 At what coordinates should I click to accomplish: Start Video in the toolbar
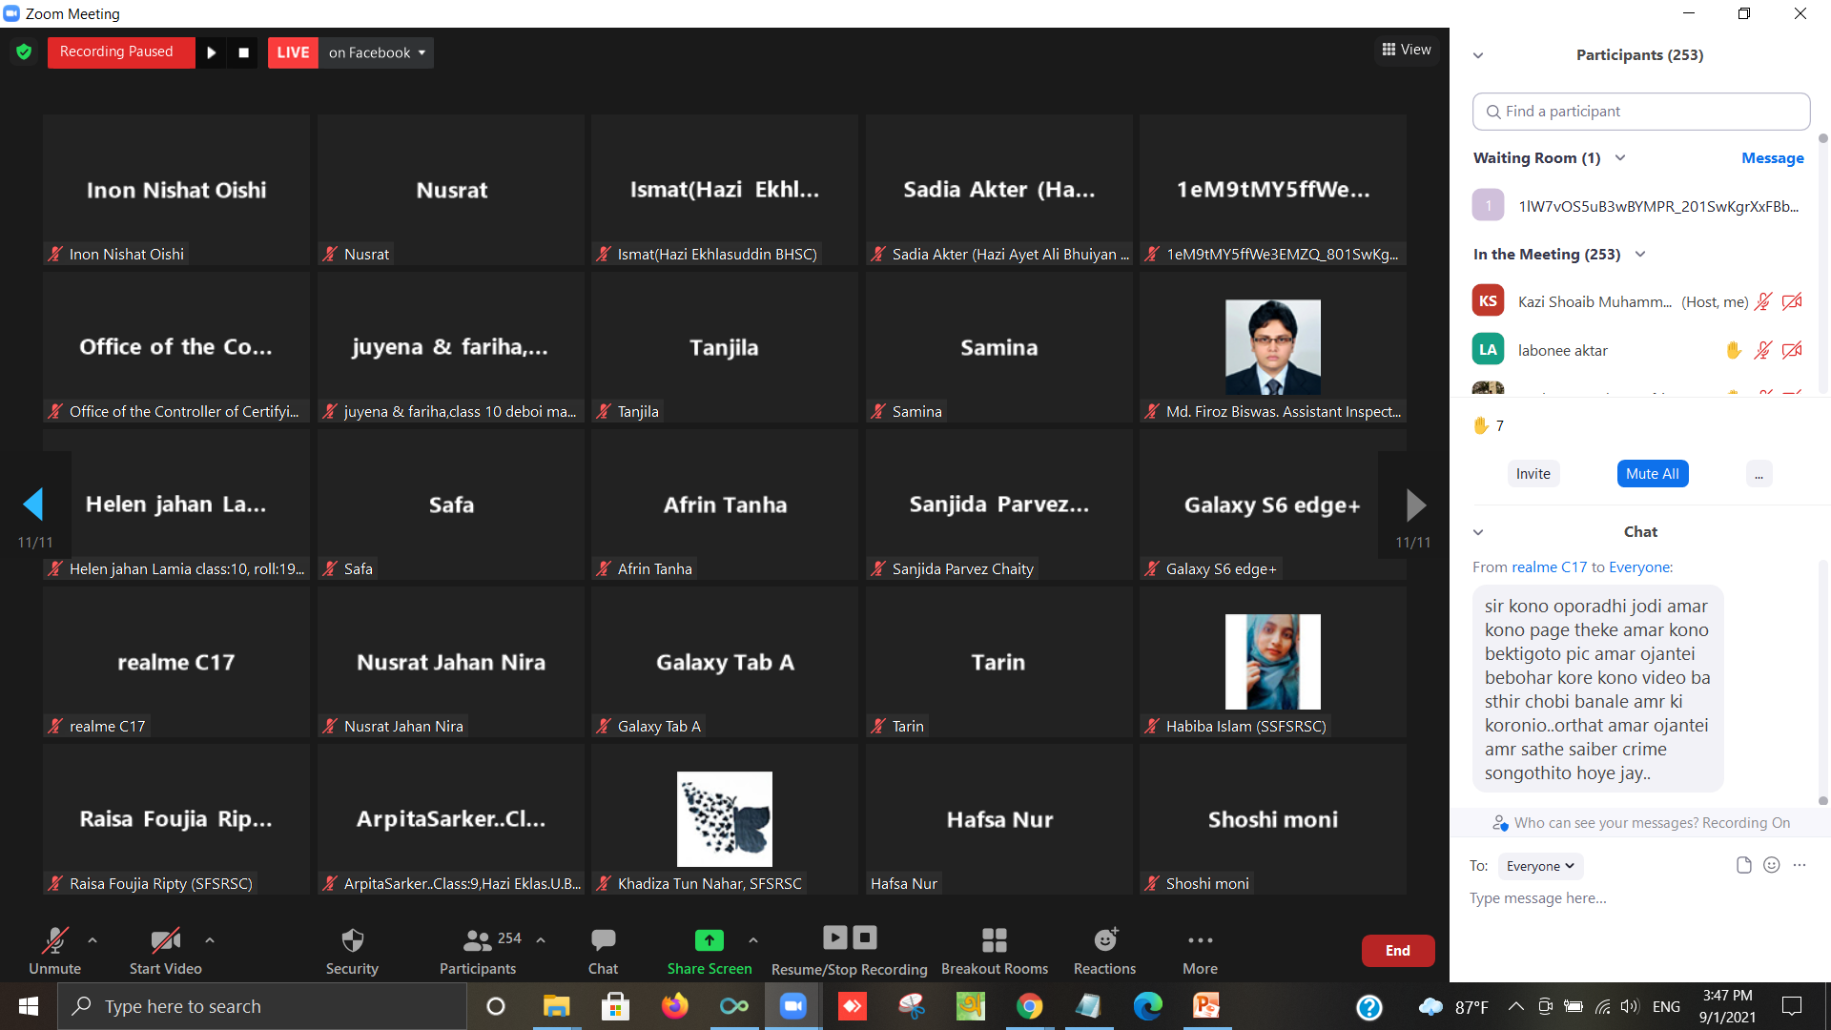166,951
